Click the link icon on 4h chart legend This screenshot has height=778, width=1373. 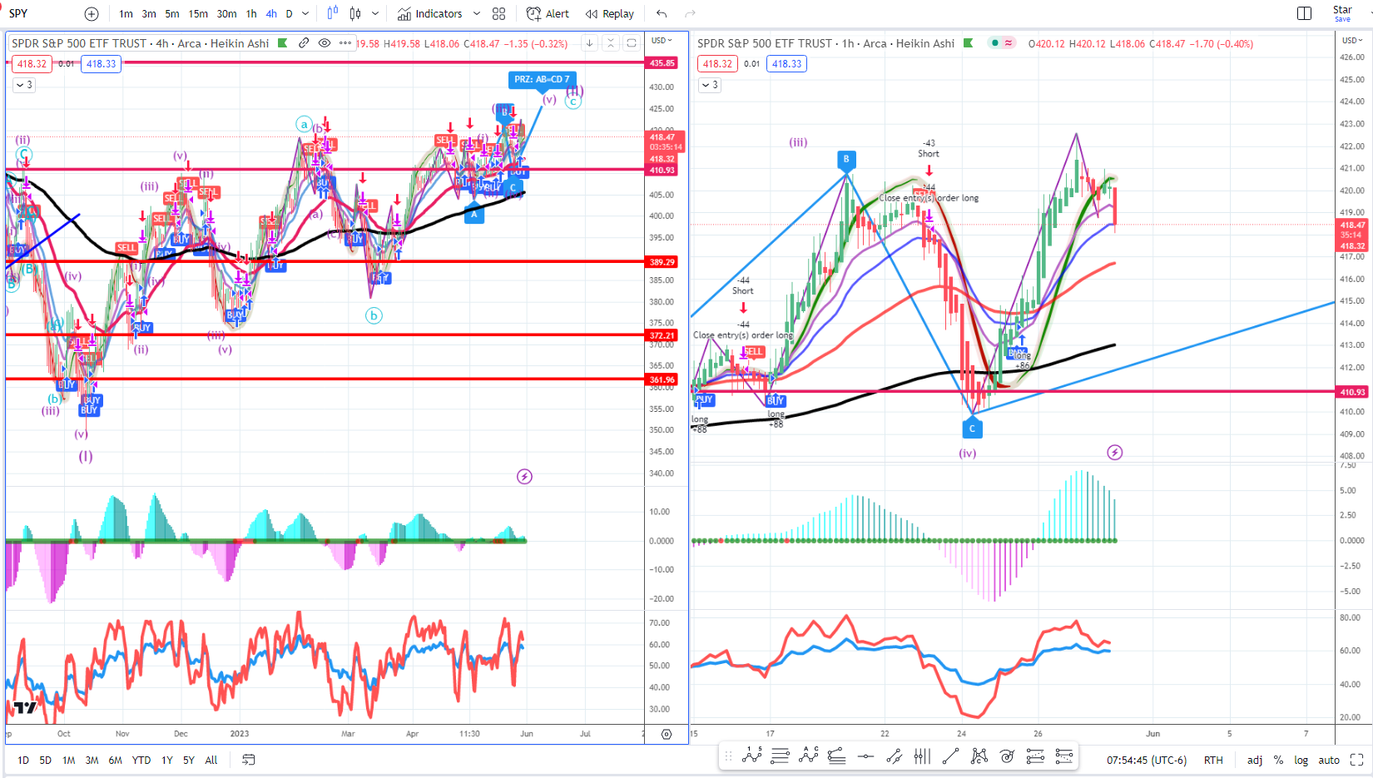coord(304,43)
